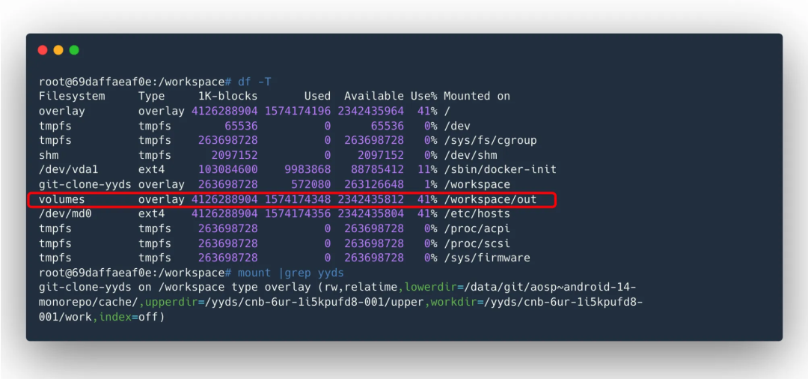The width and height of the screenshot is (808, 379).
Task: Click the 'shm' filesystem name
Action: pos(49,155)
